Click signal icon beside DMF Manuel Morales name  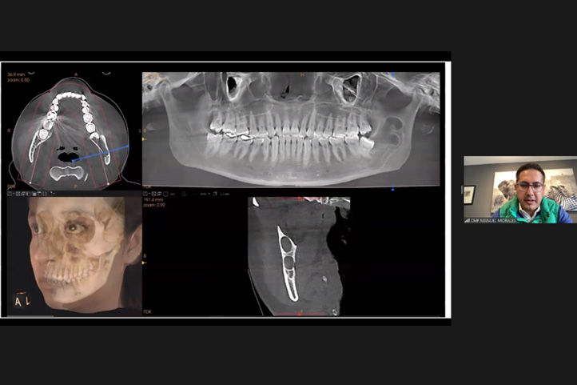(x=468, y=219)
